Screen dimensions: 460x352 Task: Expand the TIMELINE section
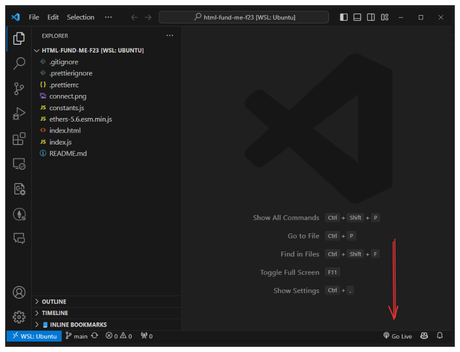coord(55,313)
